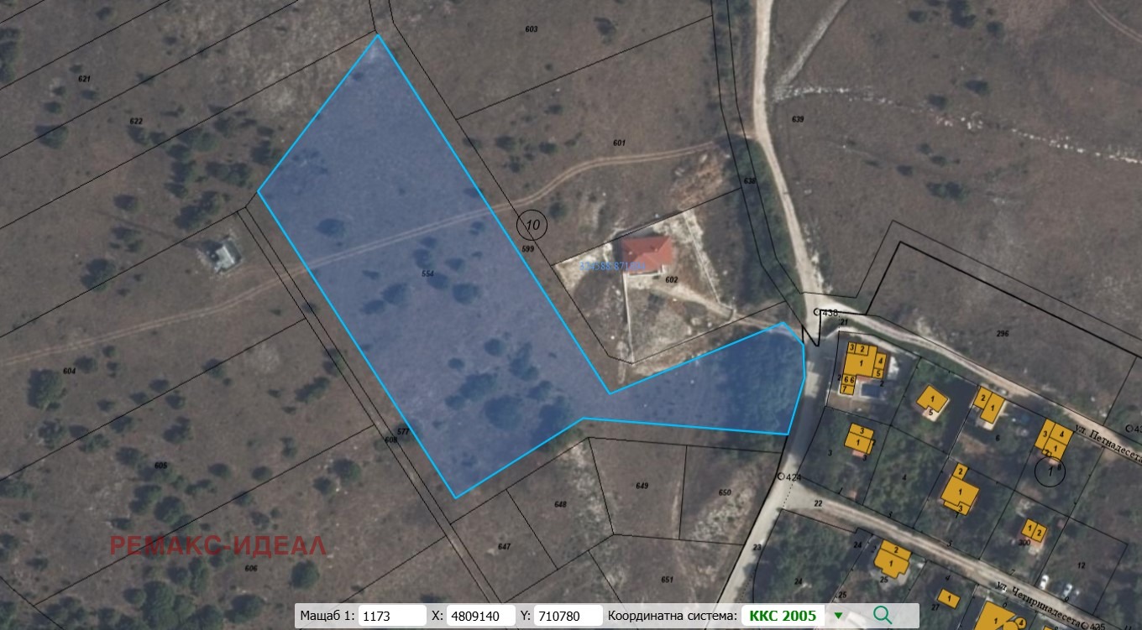Click the green magnifier search icon
The height and width of the screenshot is (630, 1142).
882,615
